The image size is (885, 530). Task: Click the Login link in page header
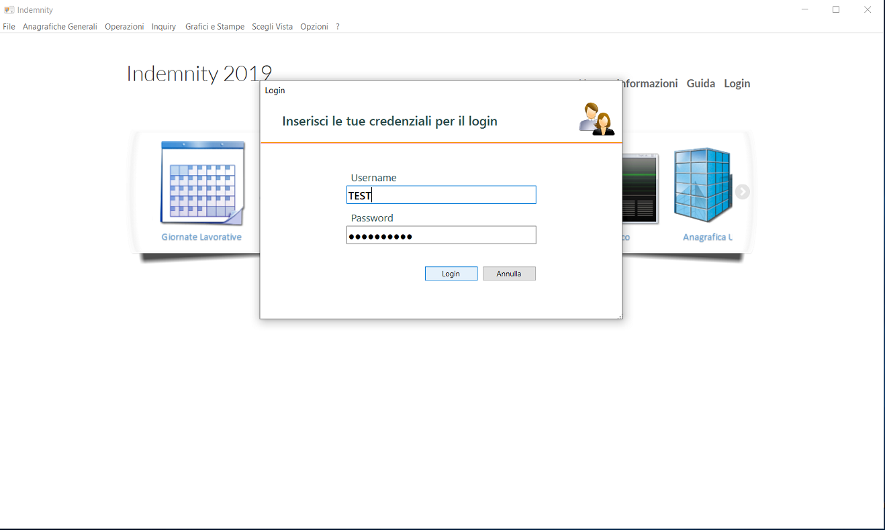pyautogui.click(x=737, y=84)
